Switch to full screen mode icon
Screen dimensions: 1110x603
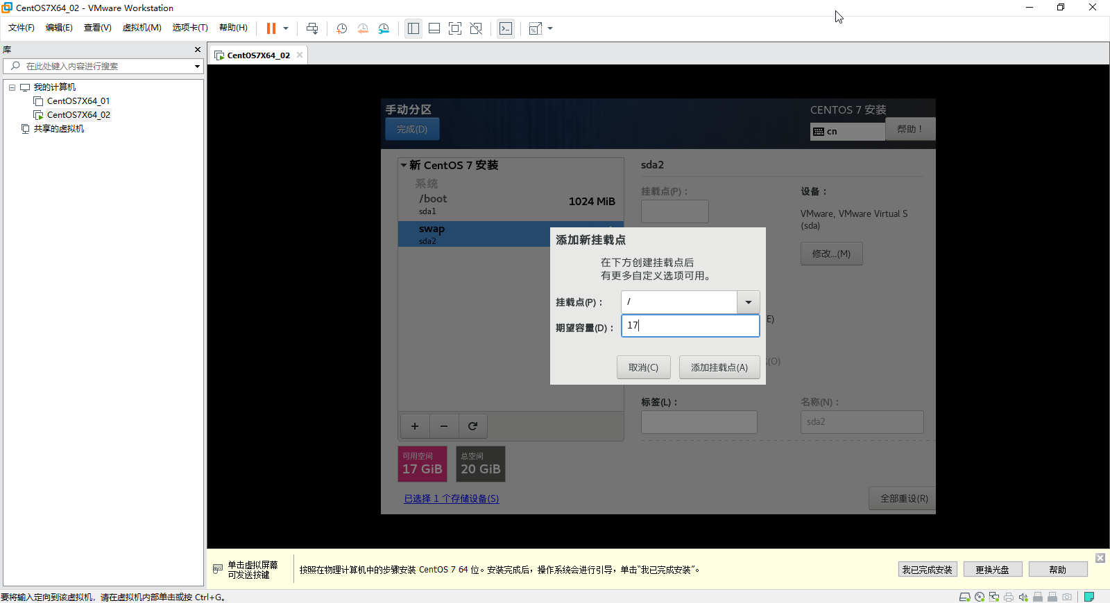(x=455, y=28)
